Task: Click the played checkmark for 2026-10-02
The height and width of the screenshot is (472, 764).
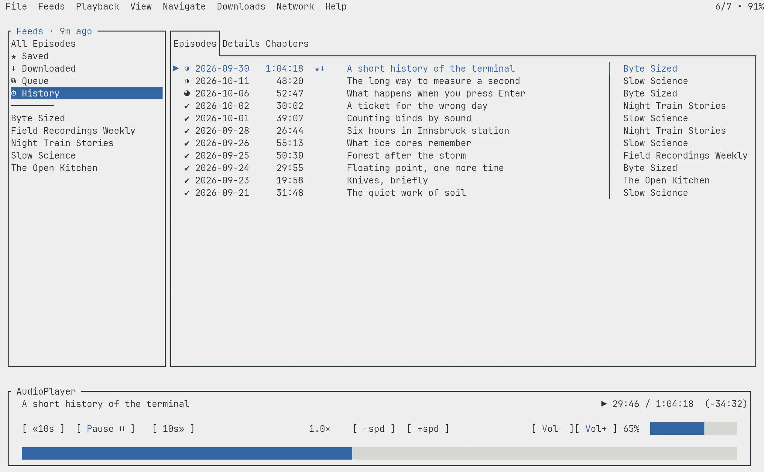Action: coord(187,106)
